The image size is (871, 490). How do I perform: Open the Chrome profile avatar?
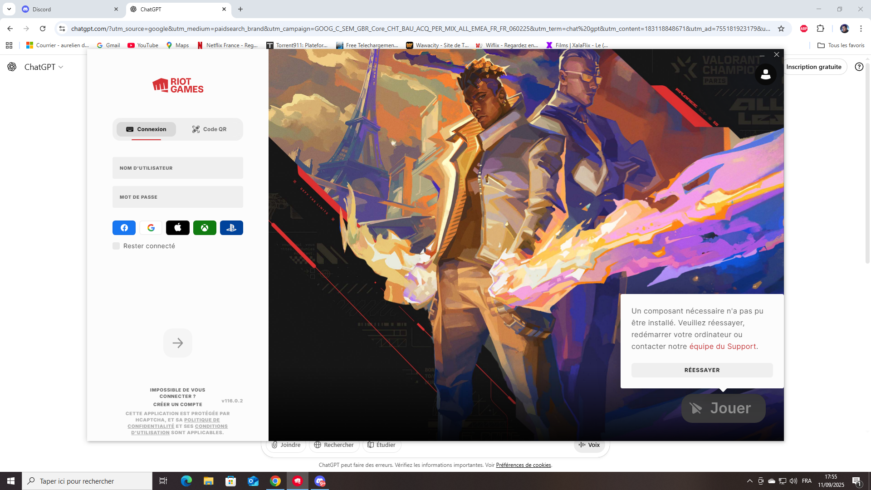pos(844,29)
